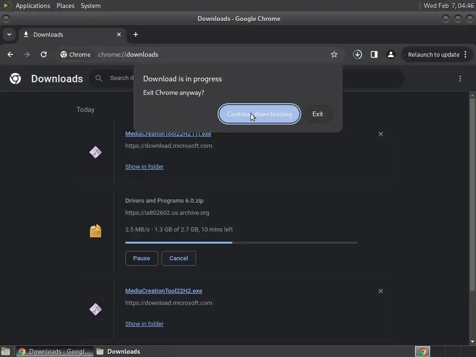Open the Places menu
The image size is (476, 357).
pos(65,6)
